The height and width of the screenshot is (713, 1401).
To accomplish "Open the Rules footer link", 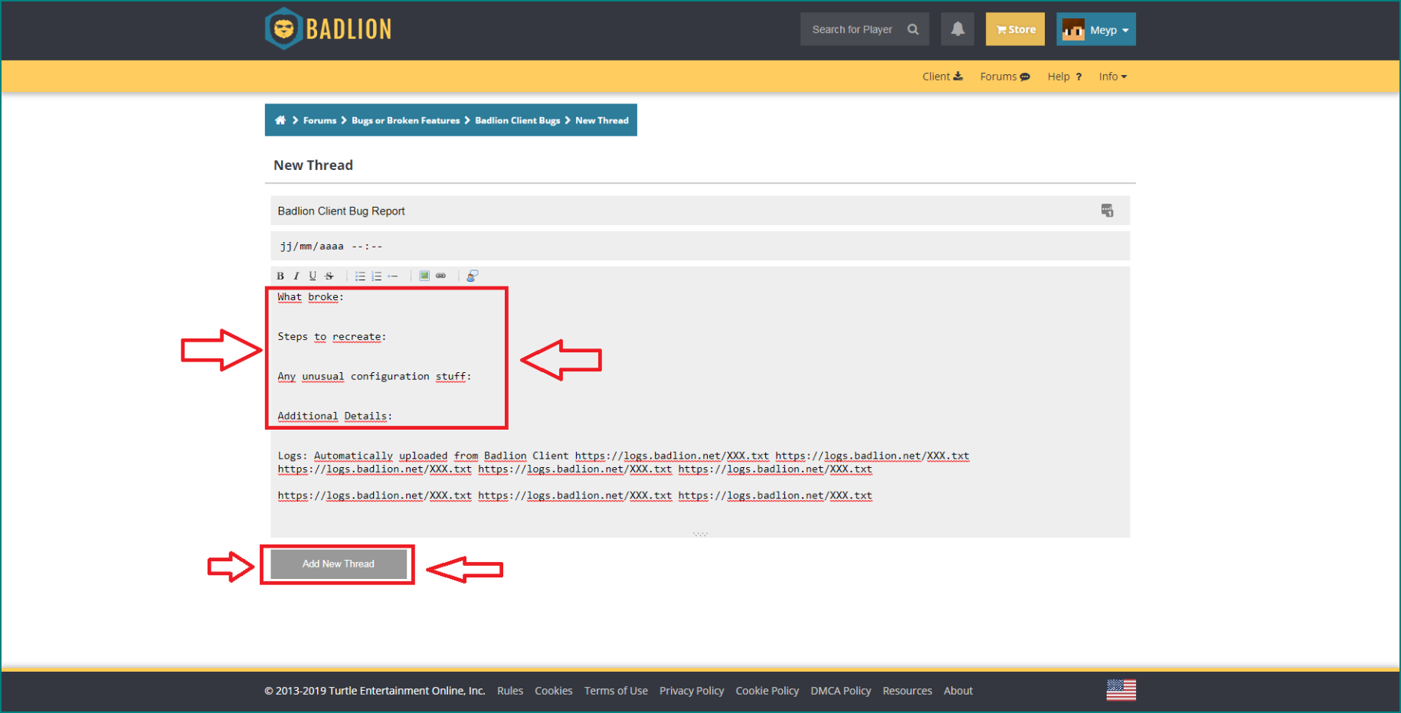I will 510,691.
